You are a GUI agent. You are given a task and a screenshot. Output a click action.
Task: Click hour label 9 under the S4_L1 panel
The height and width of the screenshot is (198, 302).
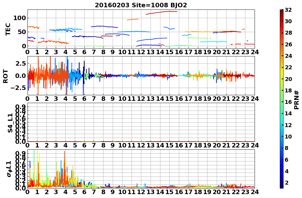[x=113, y=145]
